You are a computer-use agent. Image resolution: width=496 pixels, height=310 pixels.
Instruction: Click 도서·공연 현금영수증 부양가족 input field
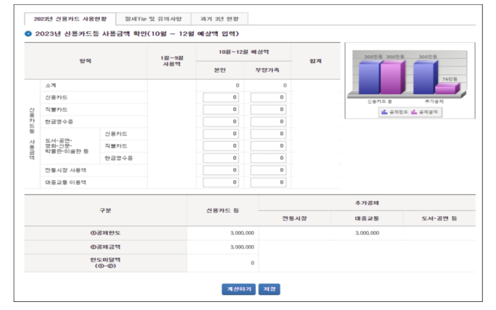(x=268, y=158)
